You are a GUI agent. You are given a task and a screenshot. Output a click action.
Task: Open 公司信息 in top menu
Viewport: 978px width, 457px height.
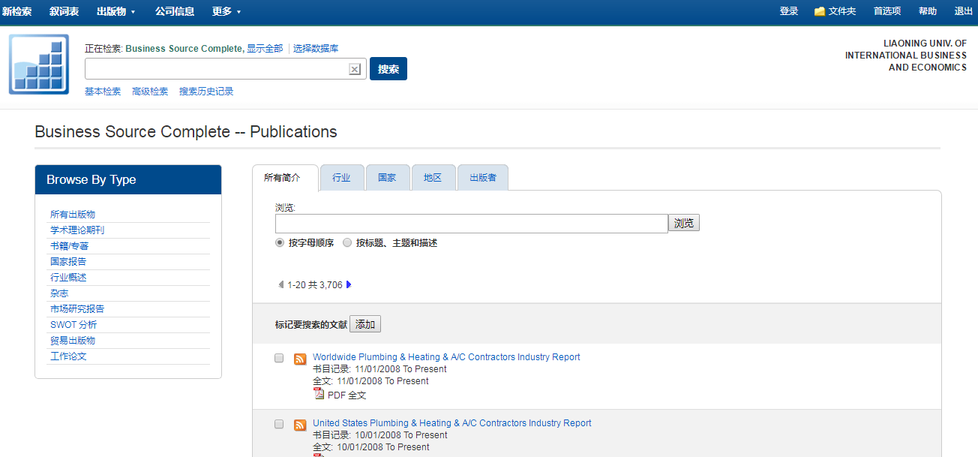coord(175,11)
